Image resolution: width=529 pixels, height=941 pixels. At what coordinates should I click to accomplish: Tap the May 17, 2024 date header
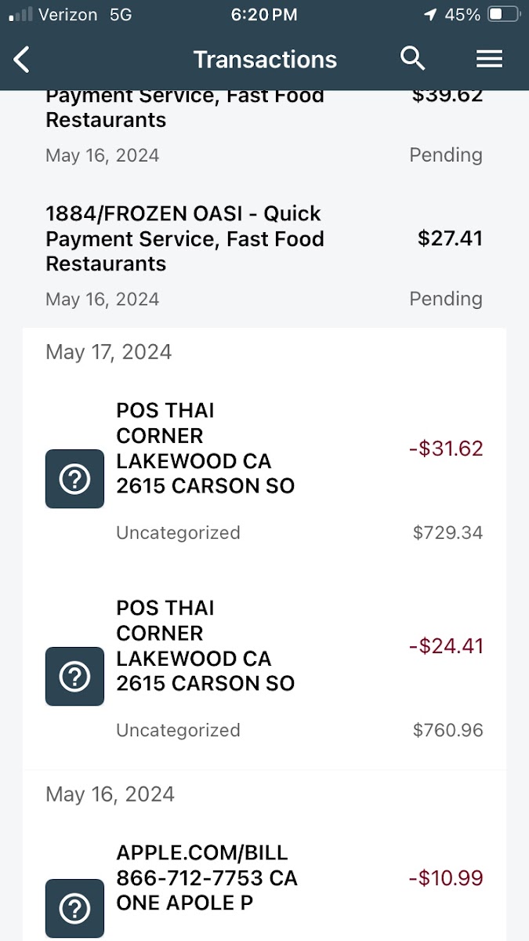pyautogui.click(x=109, y=352)
